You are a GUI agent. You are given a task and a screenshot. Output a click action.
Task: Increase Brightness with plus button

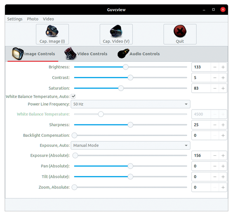pos(223,67)
